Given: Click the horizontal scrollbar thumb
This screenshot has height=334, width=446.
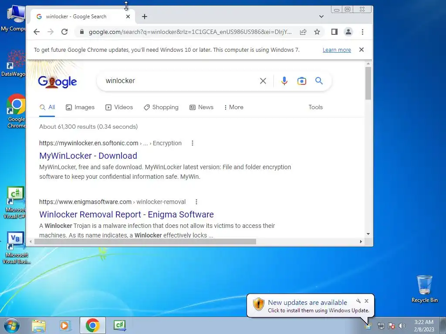Looking at the screenshot, I should point(145,242).
